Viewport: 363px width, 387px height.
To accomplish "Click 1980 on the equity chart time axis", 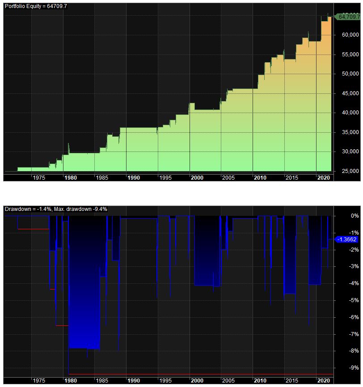I will (71, 178).
